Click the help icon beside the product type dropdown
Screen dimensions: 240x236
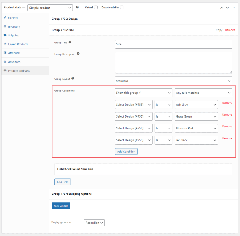77,7
